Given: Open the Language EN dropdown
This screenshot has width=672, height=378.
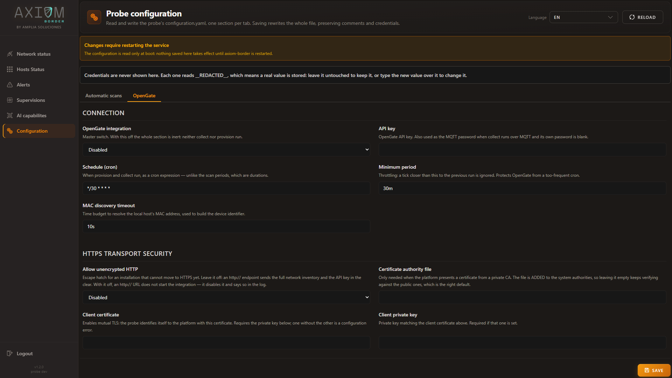Looking at the screenshot, I should coord(583,17).
